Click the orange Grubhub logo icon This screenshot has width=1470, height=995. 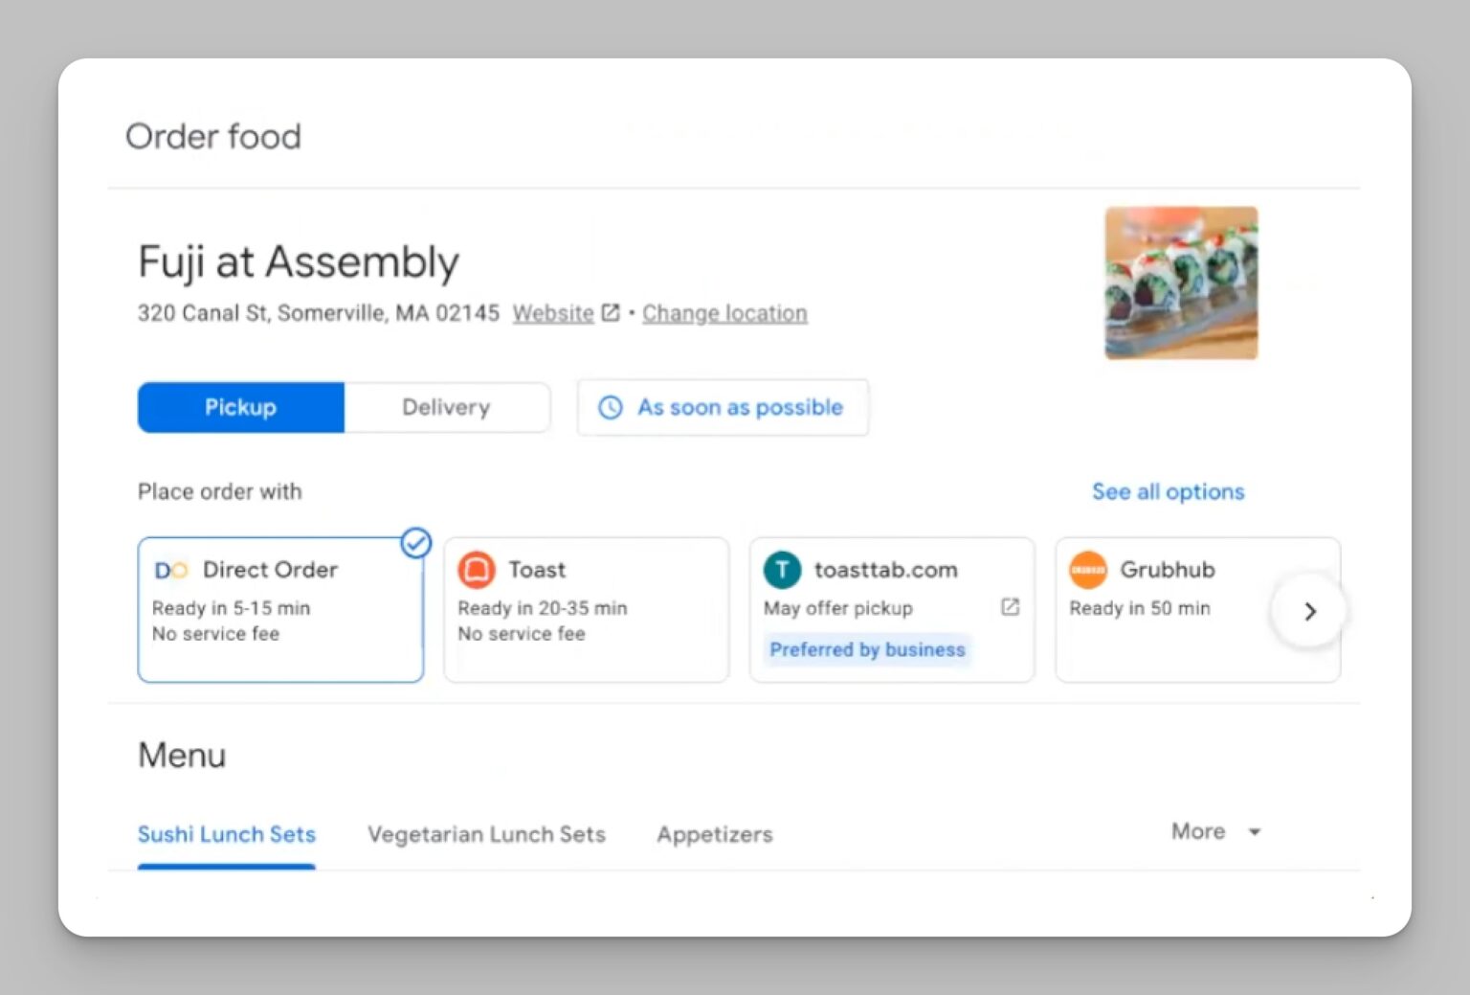tap(1088, 570)
